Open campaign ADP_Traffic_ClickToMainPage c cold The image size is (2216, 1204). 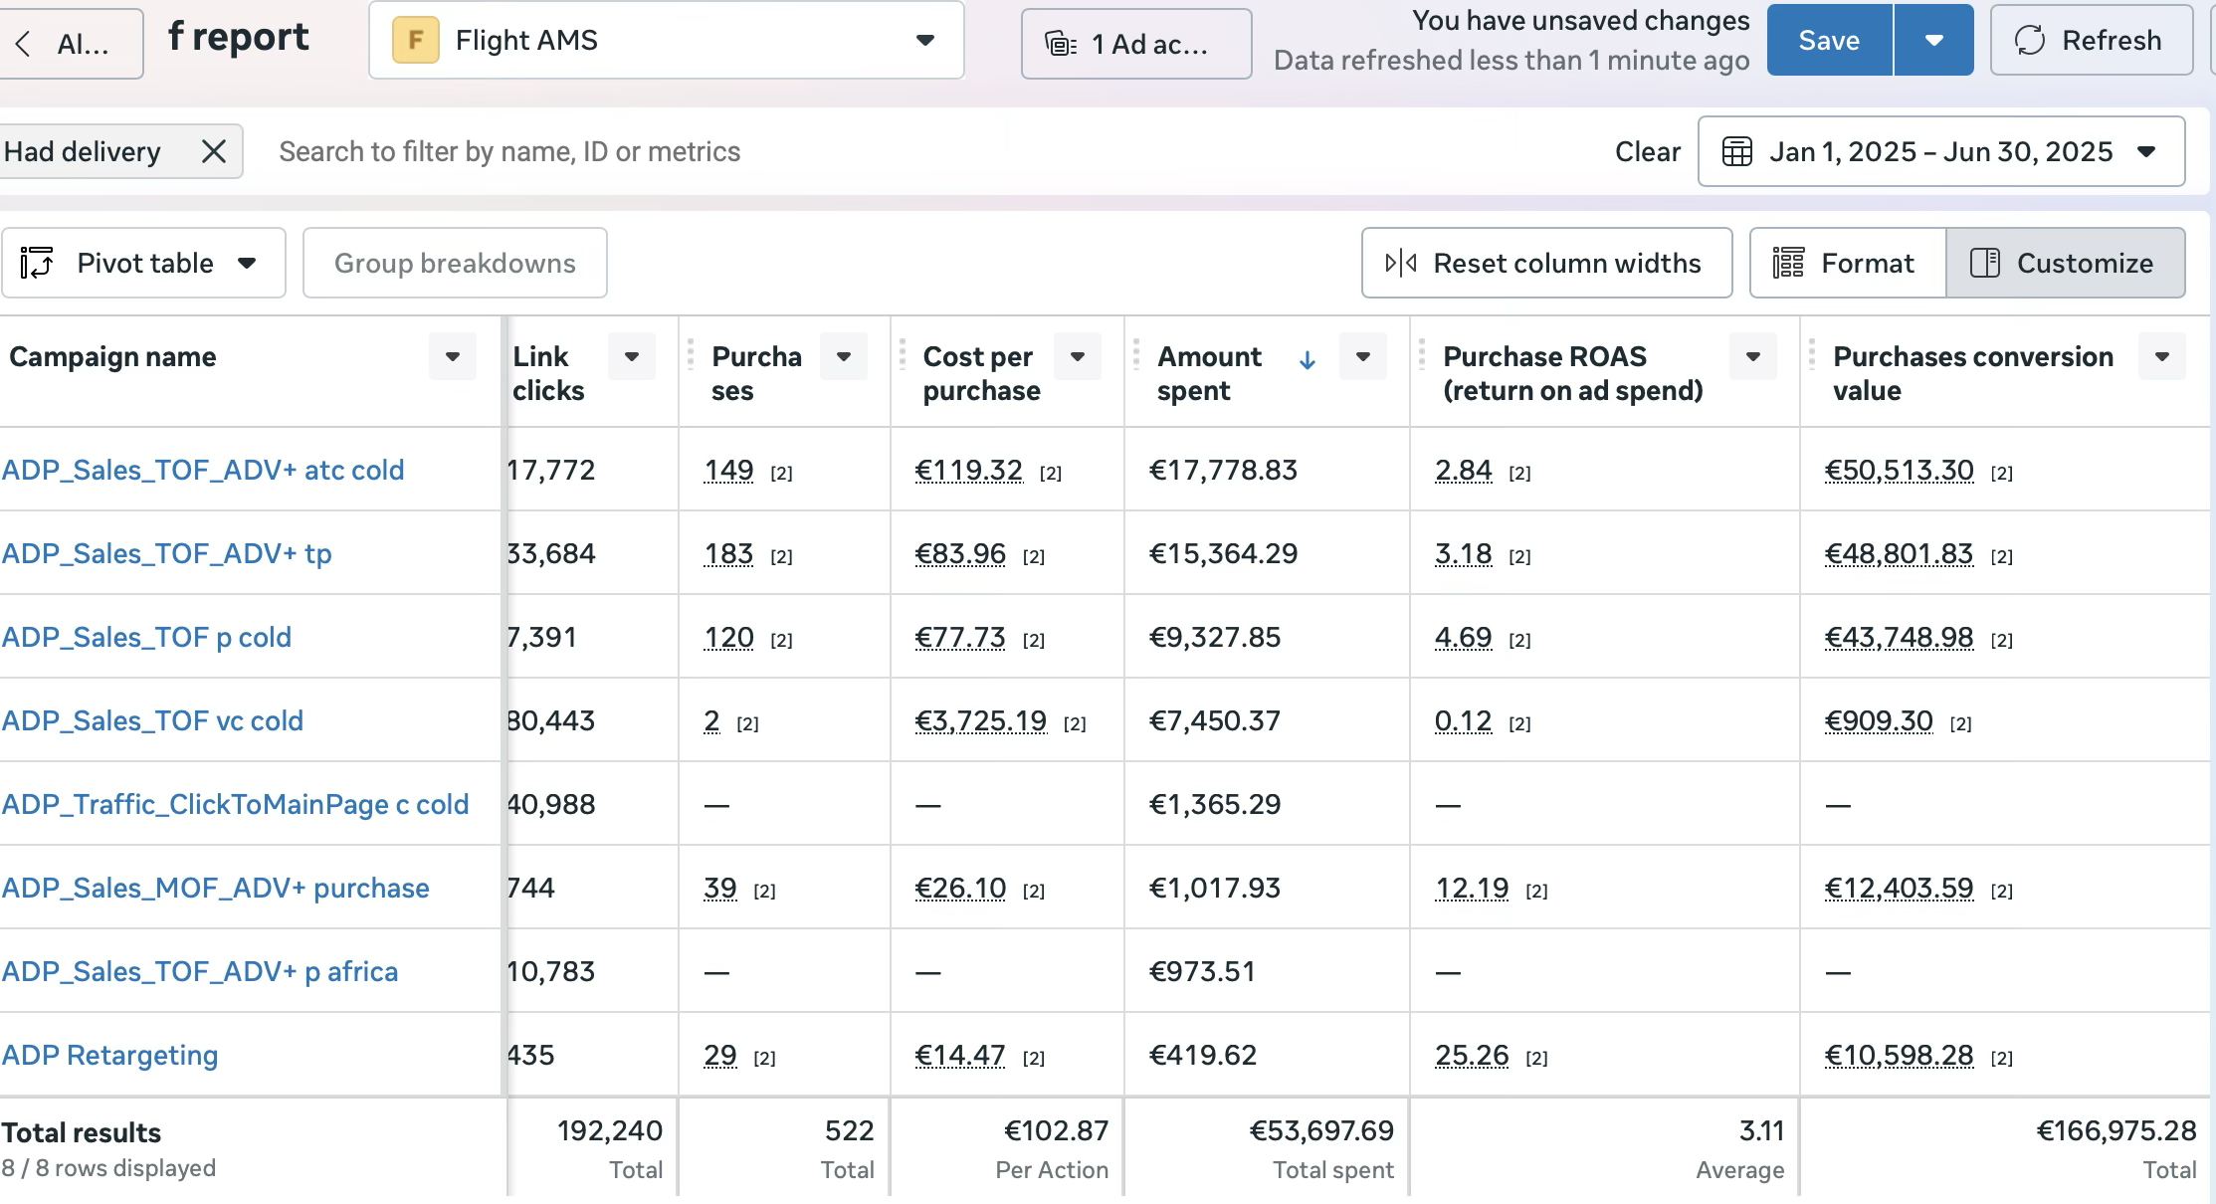[235, 804]
